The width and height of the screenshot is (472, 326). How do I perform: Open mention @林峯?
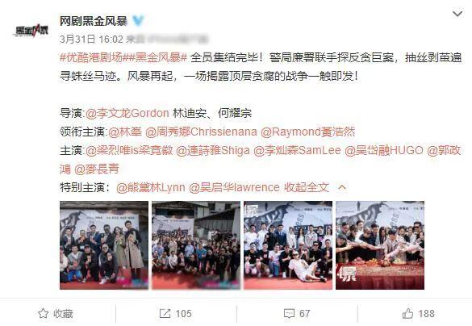(x=125, y=132)
